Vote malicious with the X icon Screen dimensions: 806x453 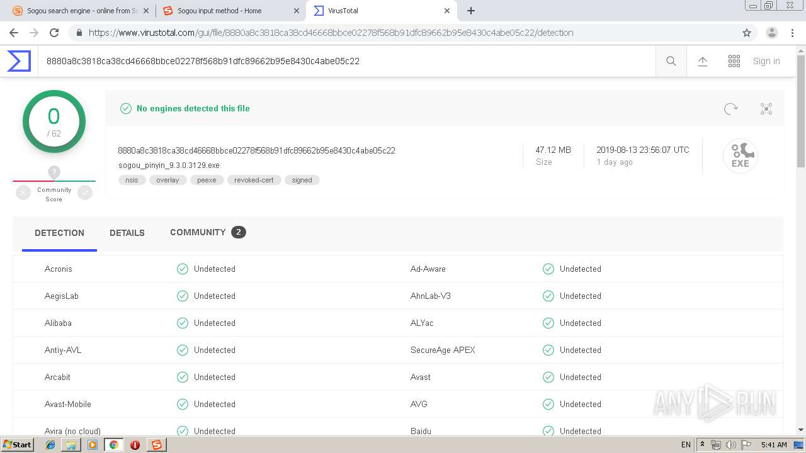pyautogui.click(x=23, y=193)
